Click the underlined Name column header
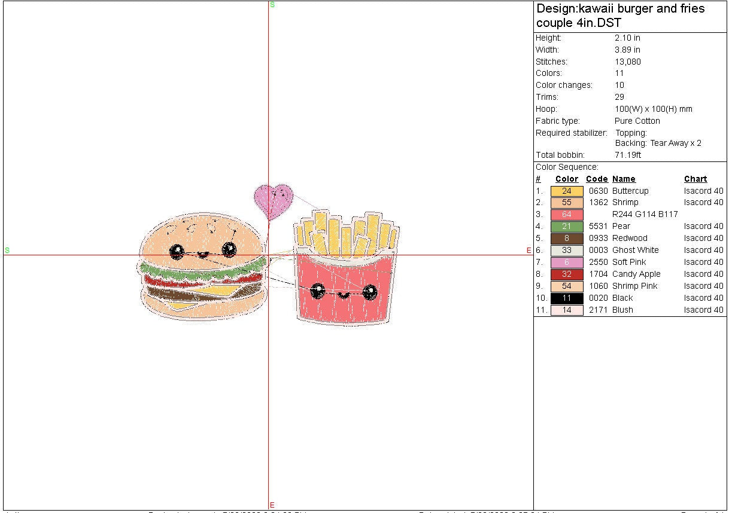 (x=624, y=179)
